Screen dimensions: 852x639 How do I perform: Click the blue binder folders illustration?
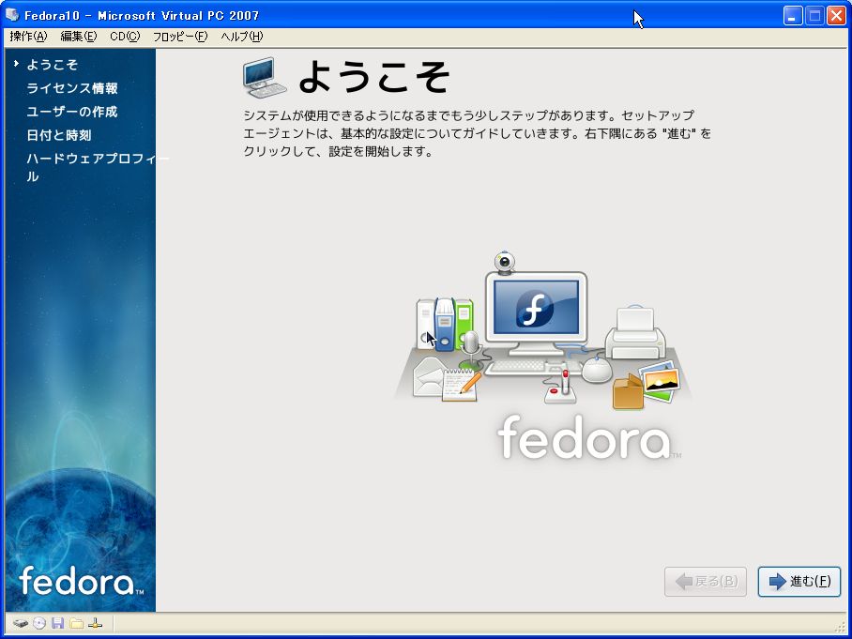(445, 325)
